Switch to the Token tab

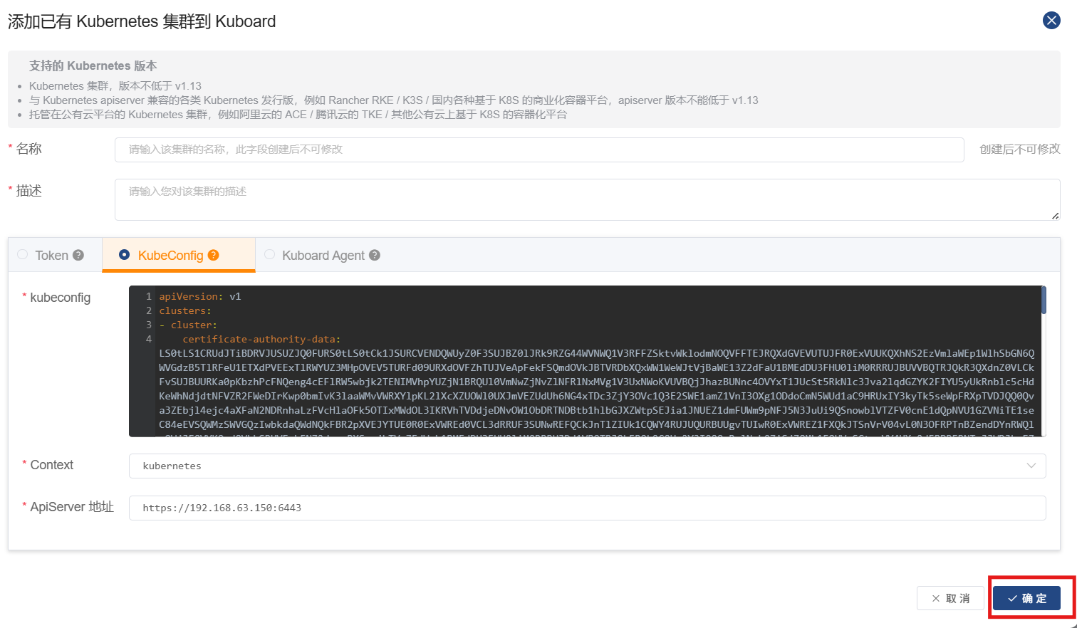[56, 255]
